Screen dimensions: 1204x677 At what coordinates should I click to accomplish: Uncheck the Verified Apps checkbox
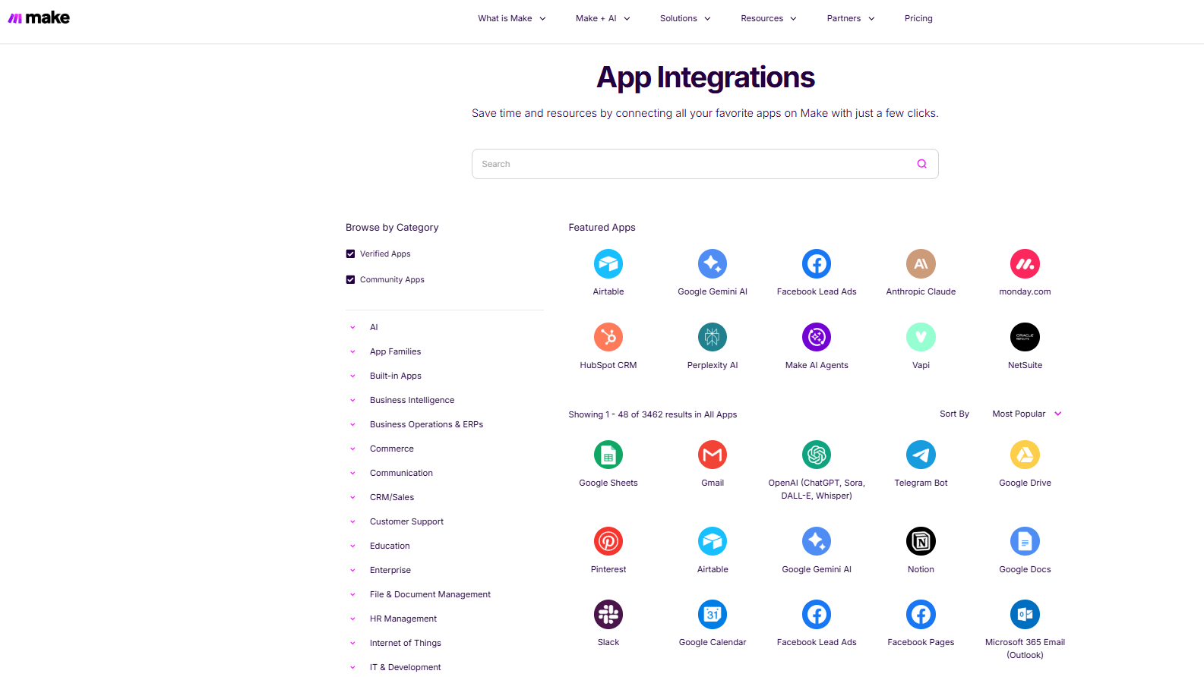click(x=350, y=254)
